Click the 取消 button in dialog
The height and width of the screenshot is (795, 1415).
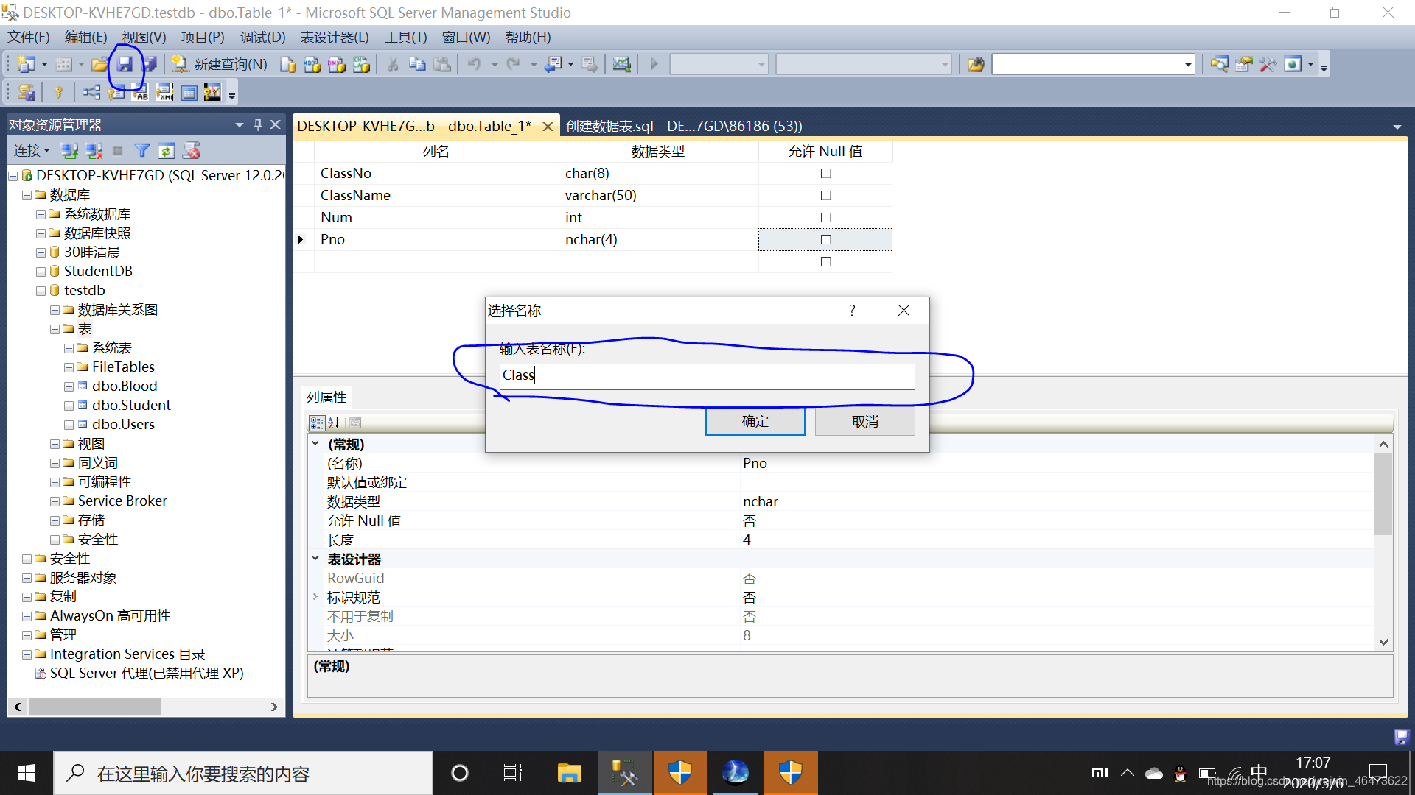(864, 422)
